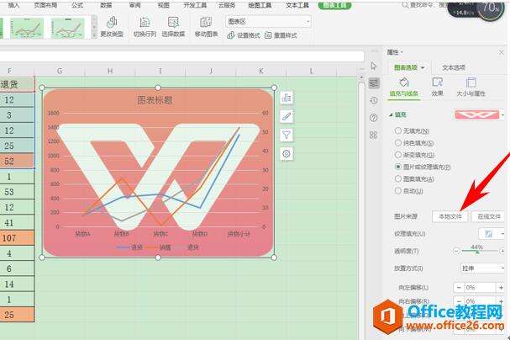Open the 审阅 (Review) tab
This screenshot has width=510, height=340.
click(x=134, y=5)
